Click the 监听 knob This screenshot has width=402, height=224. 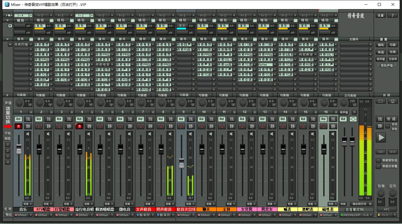393,193
